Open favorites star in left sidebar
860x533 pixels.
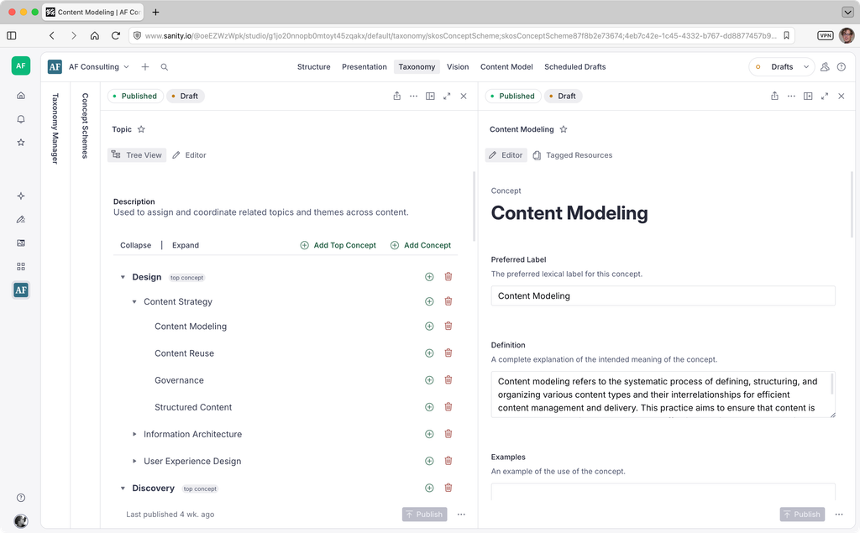(x=21, y=143)
